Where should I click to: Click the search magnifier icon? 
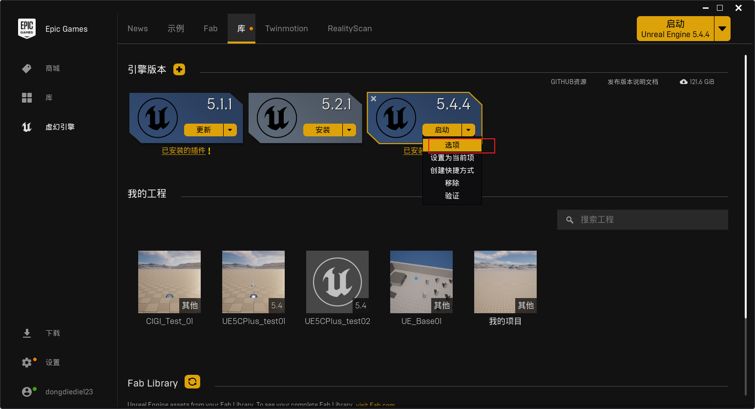click(569, 220)
